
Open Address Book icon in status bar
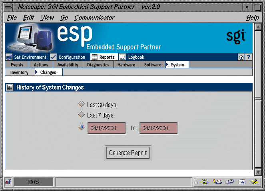tap(242, 182)
